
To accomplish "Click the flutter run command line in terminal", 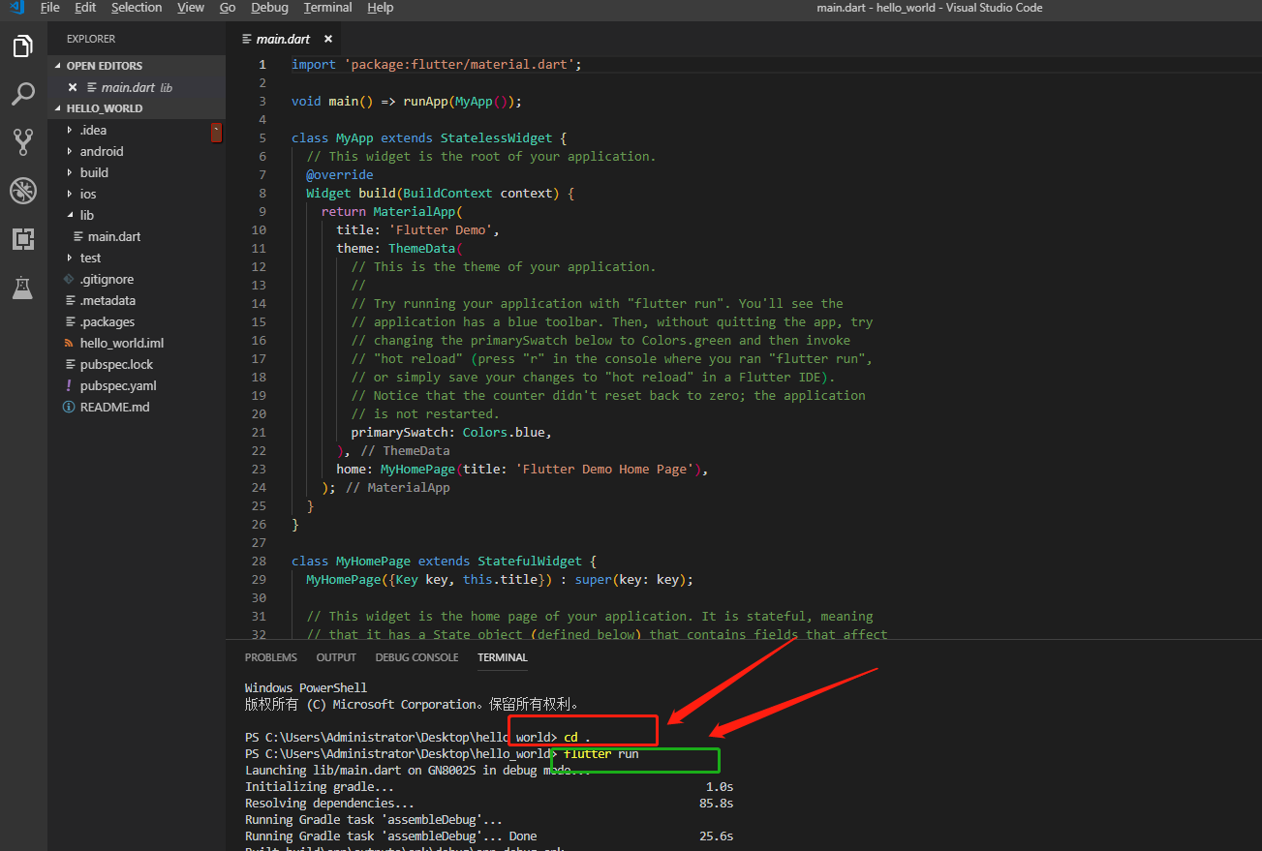I will coord(600,753).
